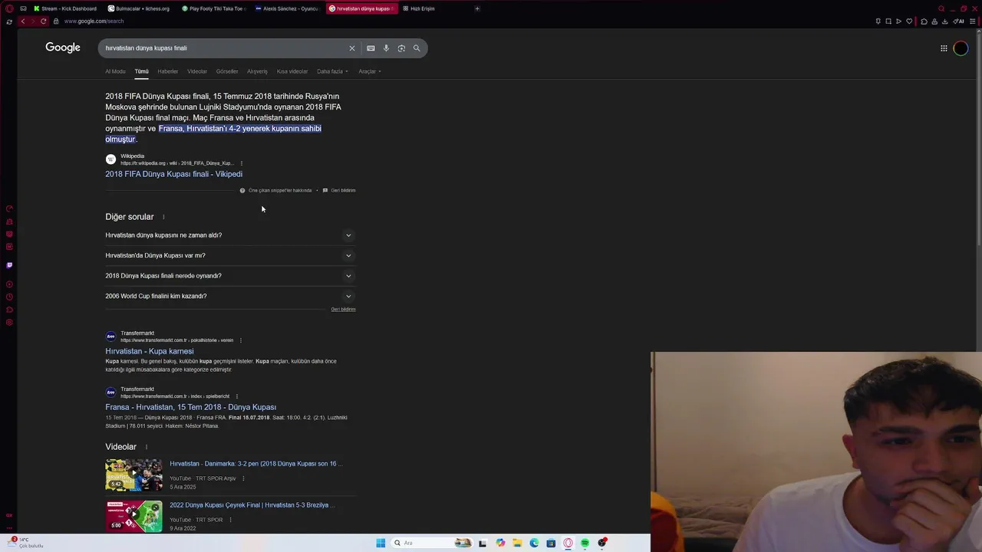Click the Opera GX taskbar icon
The width and height of the screenshot is (982, 552).
[x=568, y=543]
